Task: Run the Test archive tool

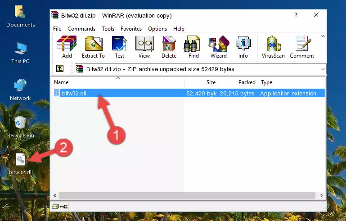Action: (x=119, y=47)
